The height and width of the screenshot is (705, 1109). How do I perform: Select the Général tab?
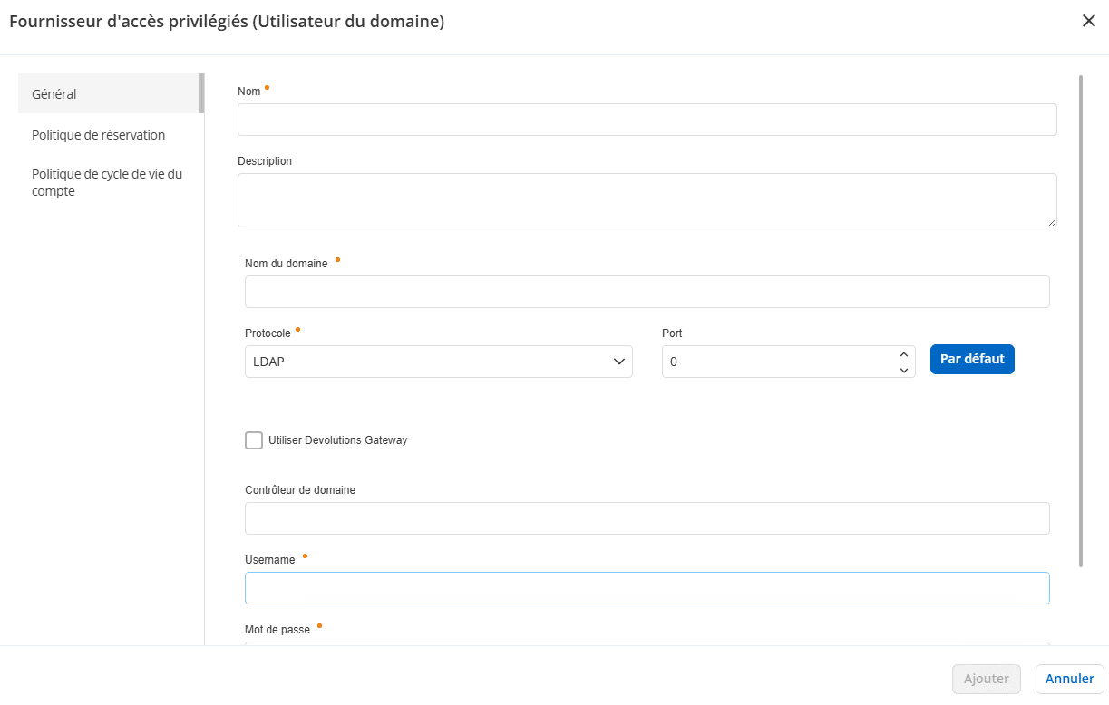coord(53,93)
